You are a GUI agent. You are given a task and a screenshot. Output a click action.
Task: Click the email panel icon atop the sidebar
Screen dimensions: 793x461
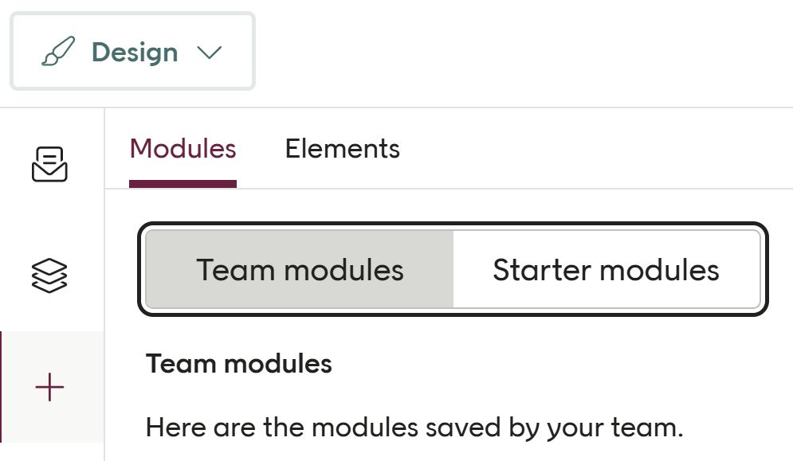[x=49, y=162]
